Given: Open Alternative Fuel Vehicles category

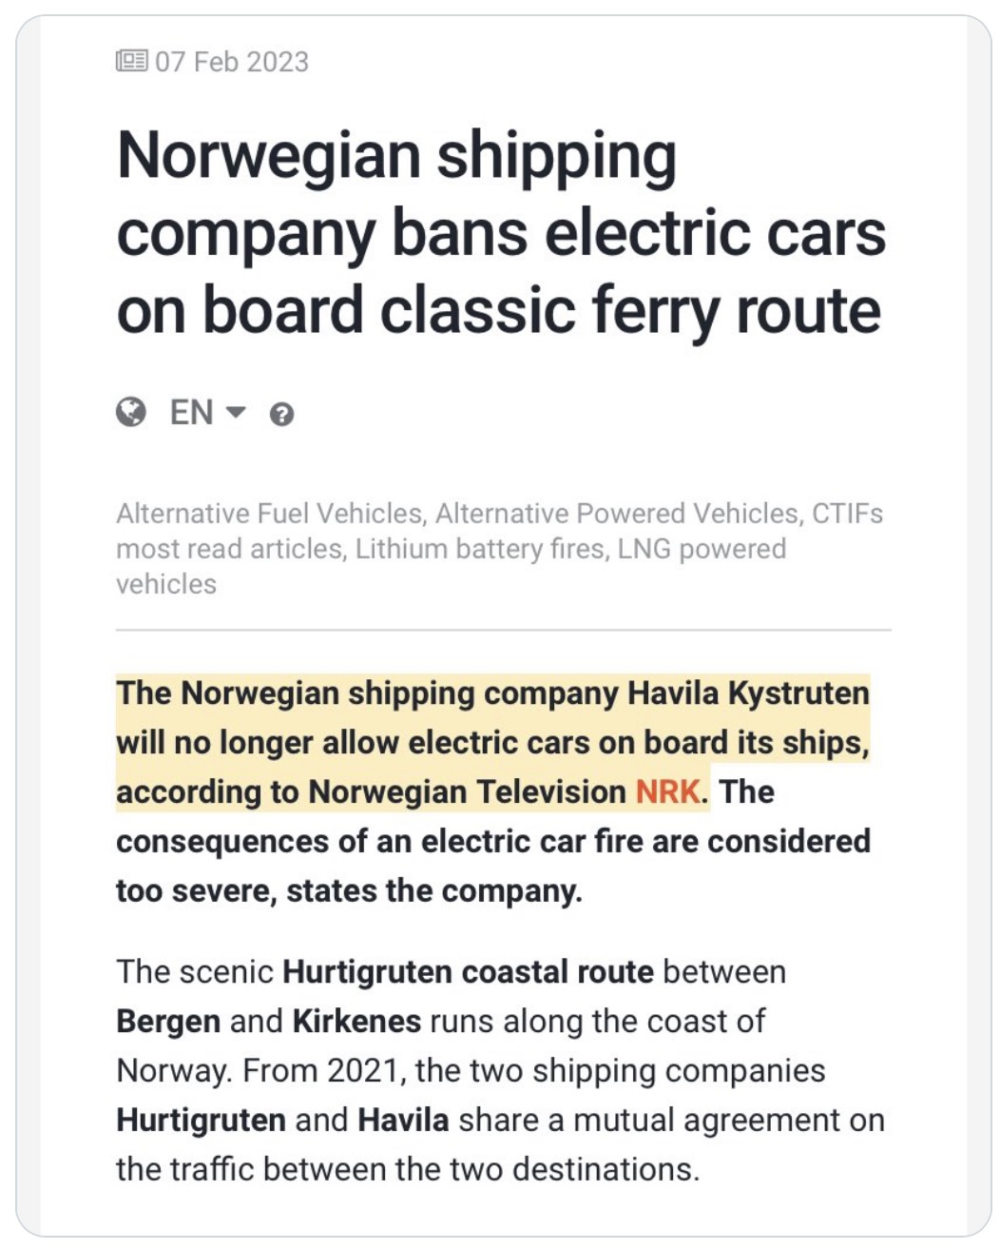Looking at the screenshot, I should coord(269,514).
